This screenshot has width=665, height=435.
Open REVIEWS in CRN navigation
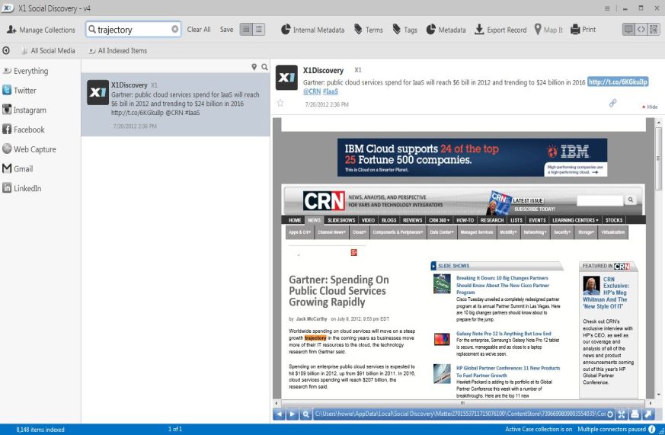pos(412,220)
